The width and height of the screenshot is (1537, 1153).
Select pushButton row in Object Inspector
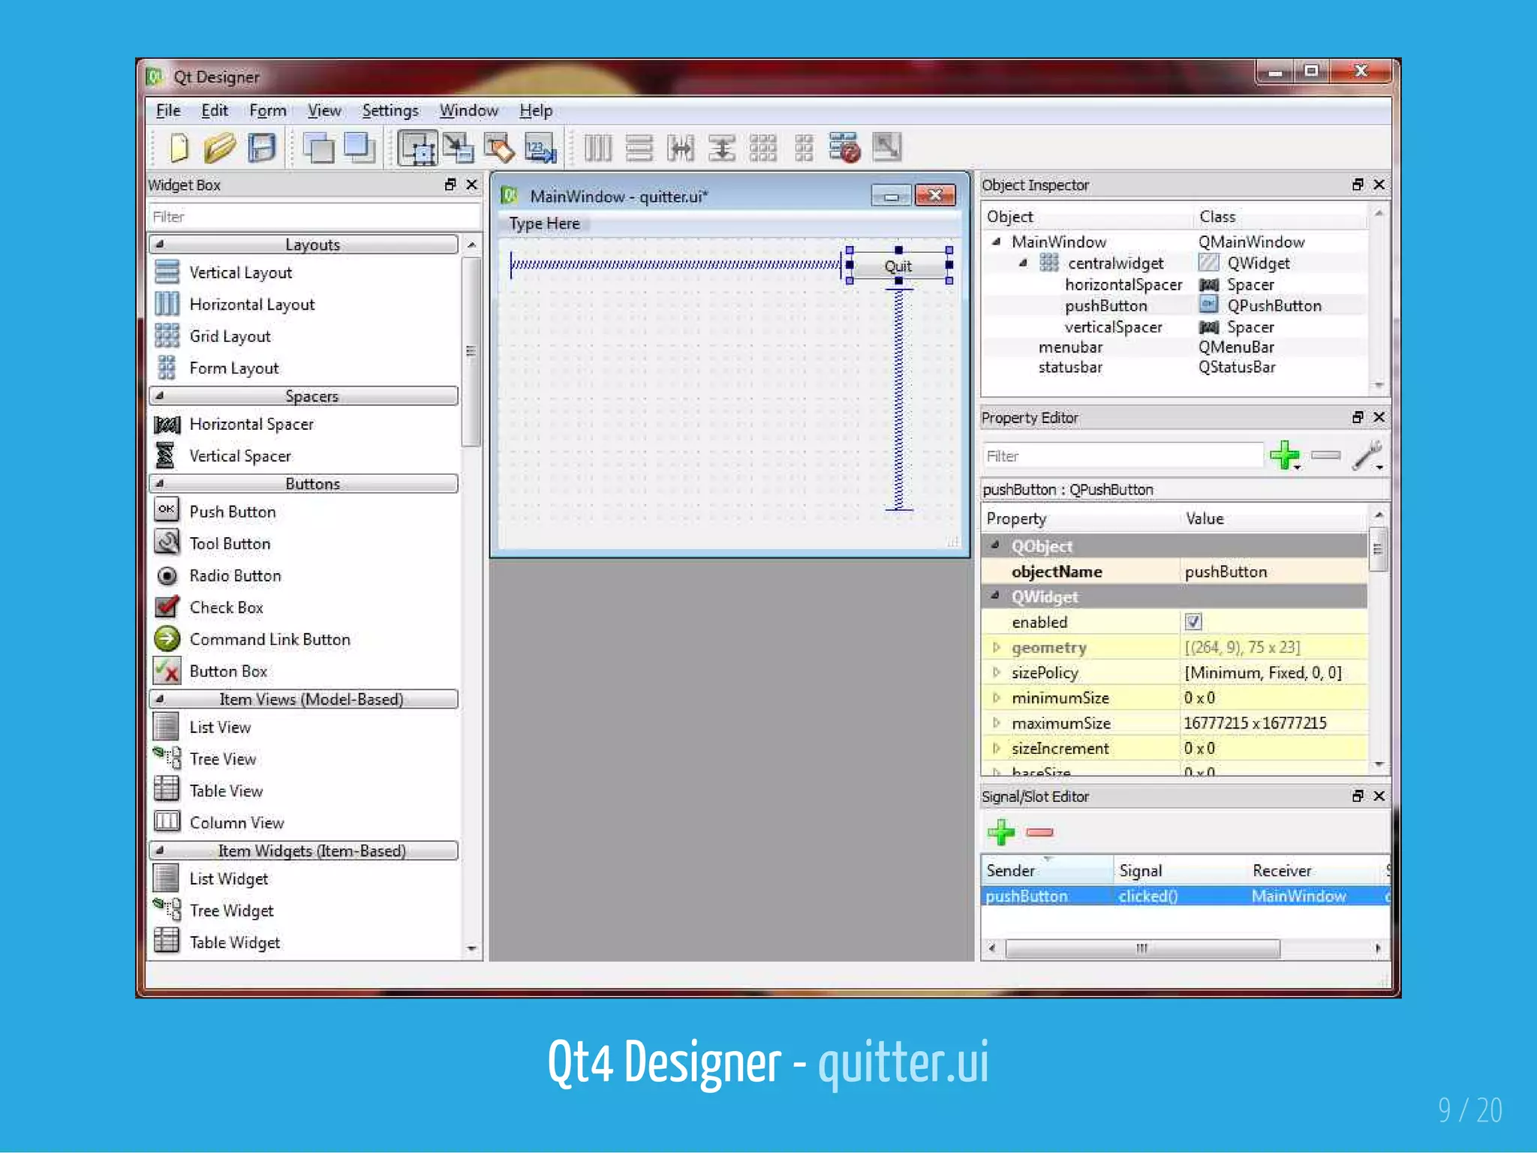click(1175, 306)
